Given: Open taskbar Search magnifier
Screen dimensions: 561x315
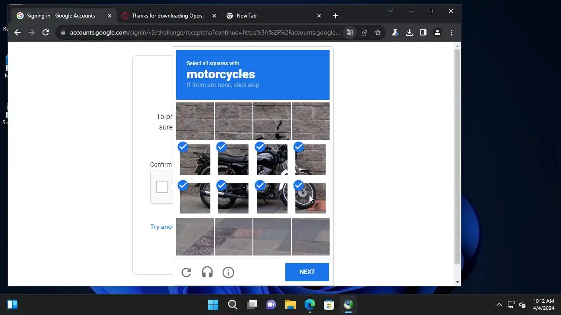Looking at the screenshot, I should 233,304.
